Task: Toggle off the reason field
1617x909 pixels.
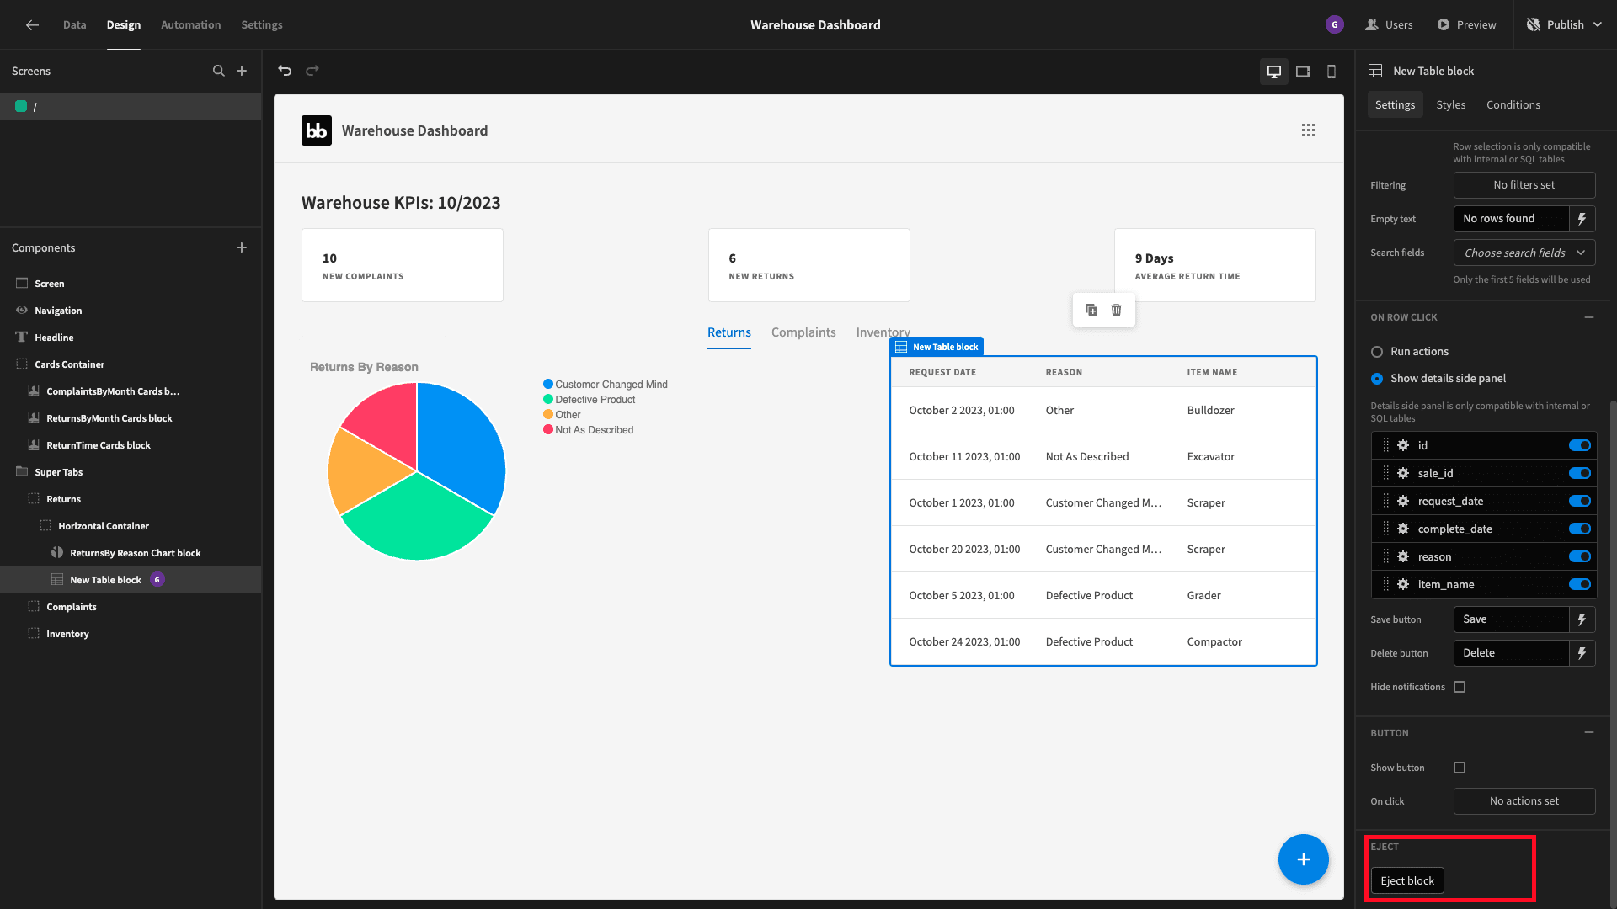Action: coord(1580,556)
